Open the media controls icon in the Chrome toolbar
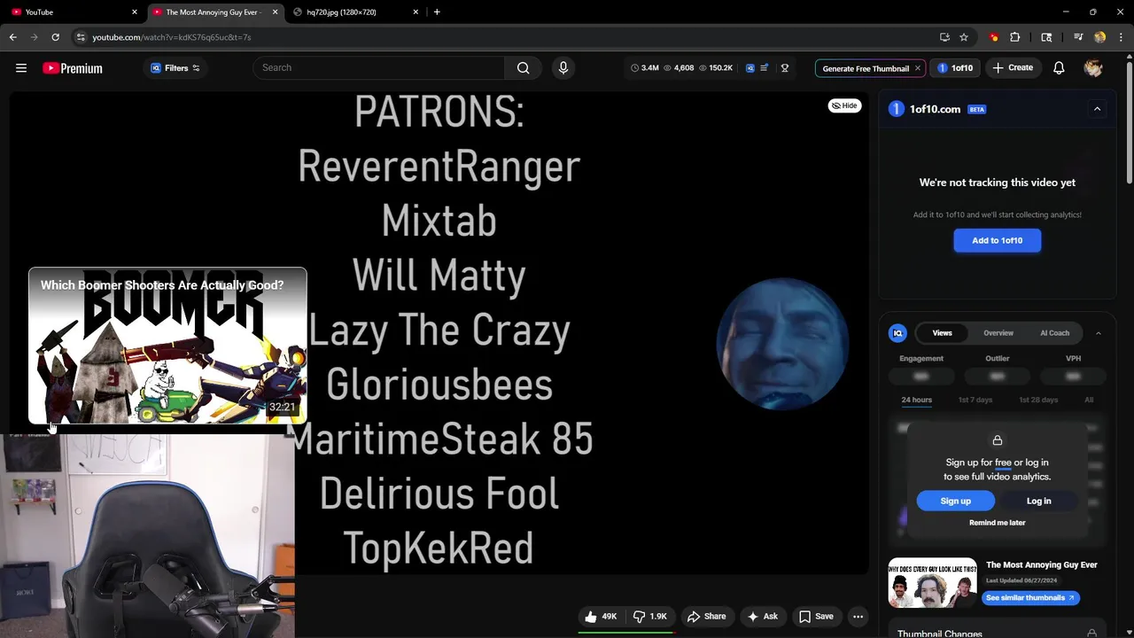Image resolution: width=1134 pixels, height=638 pixels. 1078,37
